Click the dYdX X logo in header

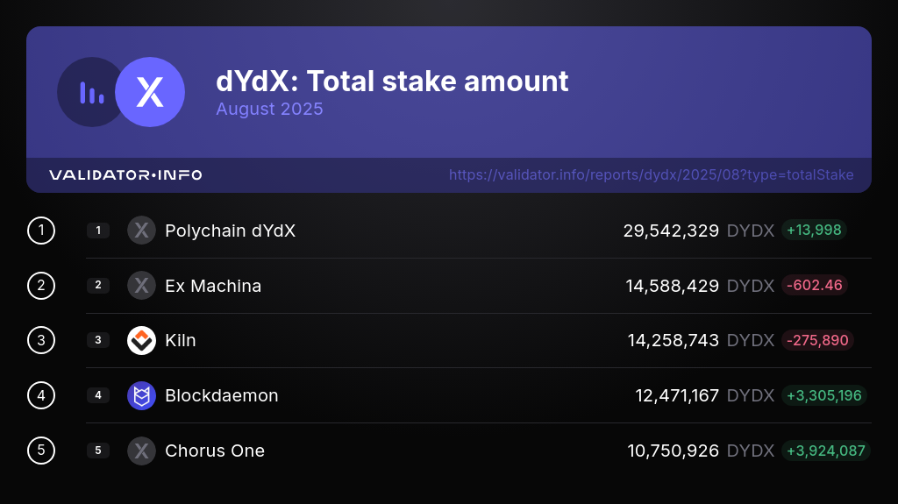click(x=151, y=92)
